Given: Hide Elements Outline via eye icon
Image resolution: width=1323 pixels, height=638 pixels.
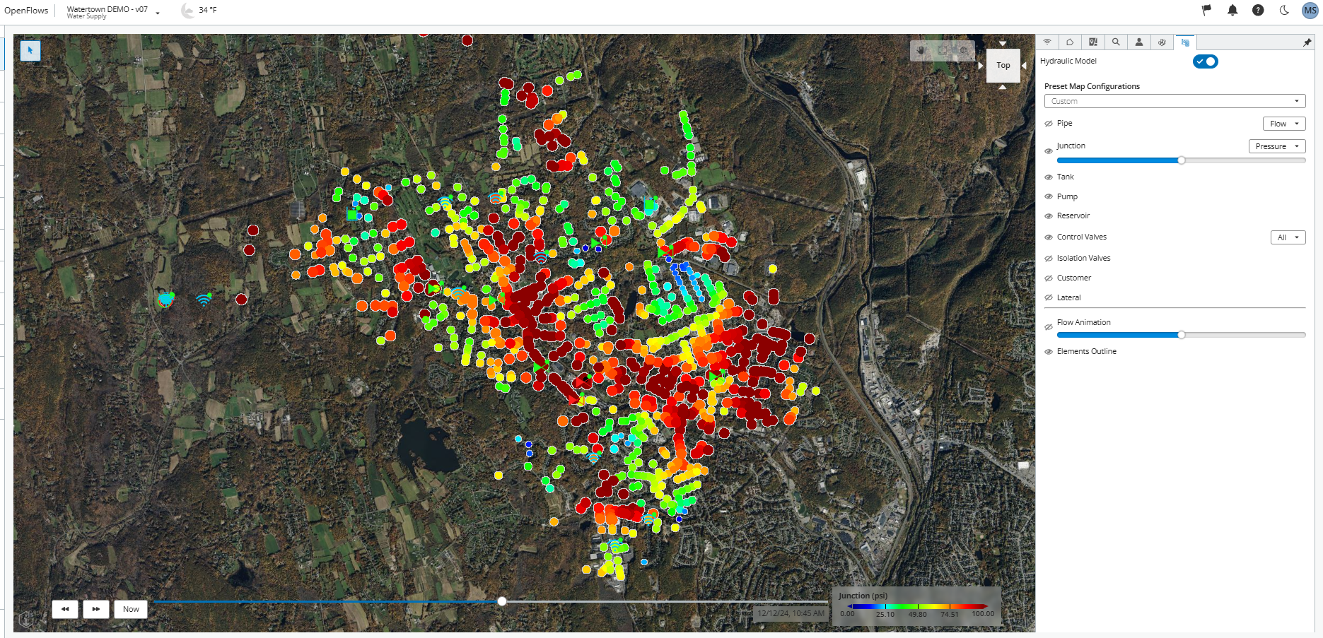Looking at the screenshot, I should [1049, 352].
